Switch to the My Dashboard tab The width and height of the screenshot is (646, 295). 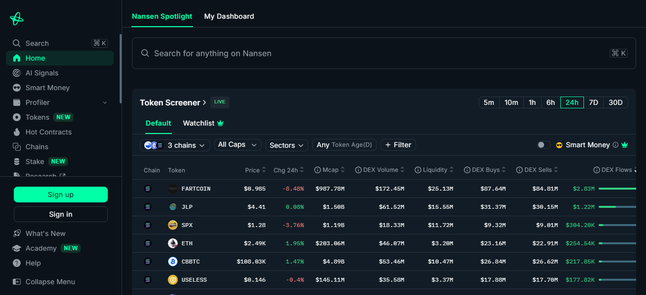tap(229, 16)
